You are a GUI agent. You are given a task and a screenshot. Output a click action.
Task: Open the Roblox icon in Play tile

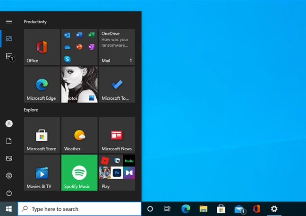(x=105, y=161)
